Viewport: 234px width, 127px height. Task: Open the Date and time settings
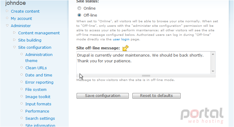(x=39, y=75)
